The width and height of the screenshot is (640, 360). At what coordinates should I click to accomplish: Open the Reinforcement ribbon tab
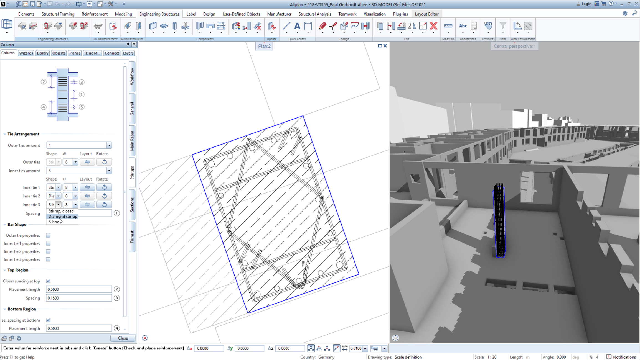[x=95, y=14]
